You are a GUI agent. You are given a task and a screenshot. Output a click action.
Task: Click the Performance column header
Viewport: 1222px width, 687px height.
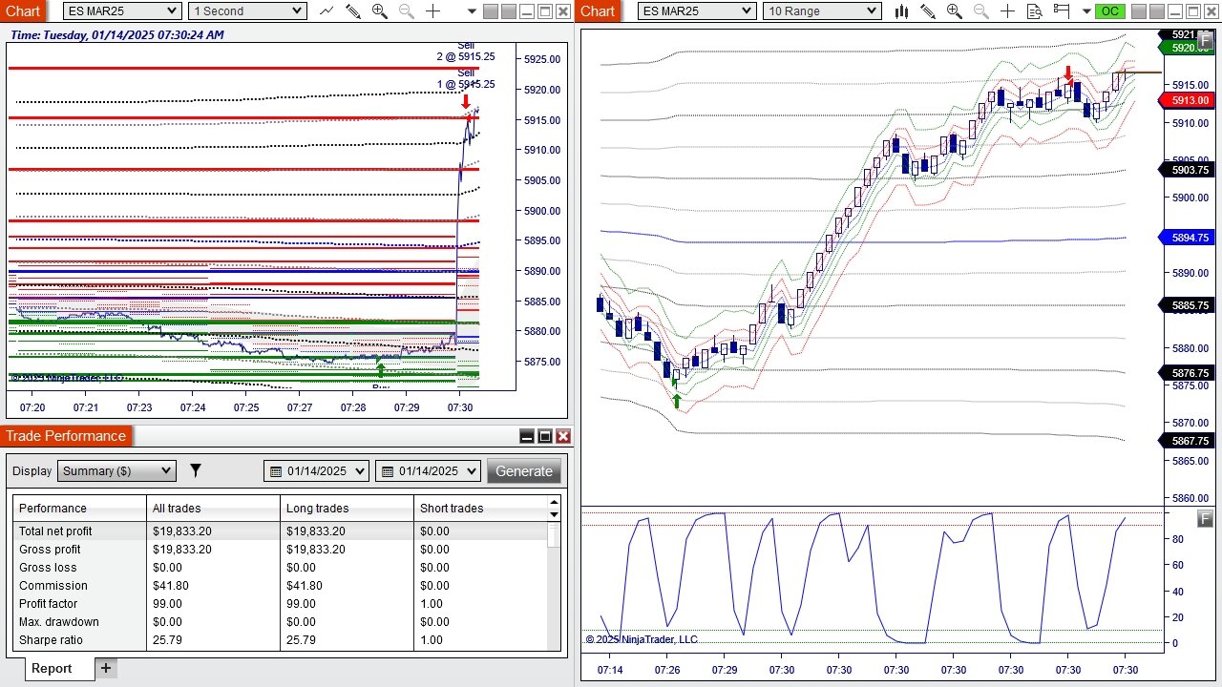[80, 508]
